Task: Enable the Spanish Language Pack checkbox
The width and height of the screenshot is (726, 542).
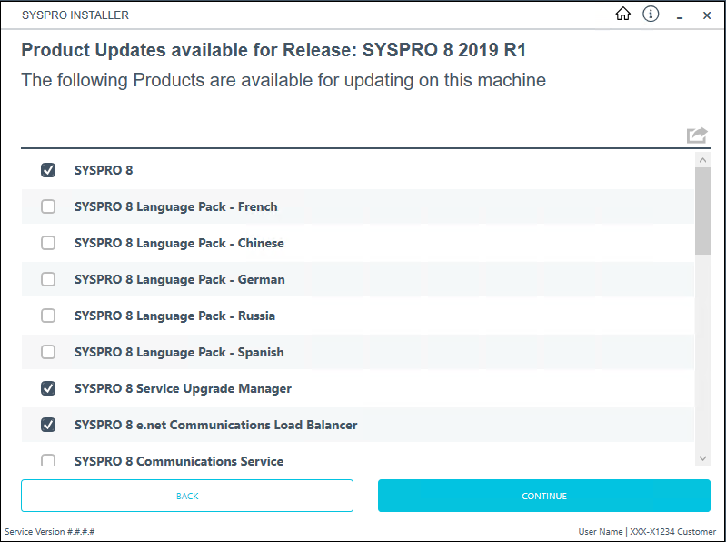Action: 48,352
